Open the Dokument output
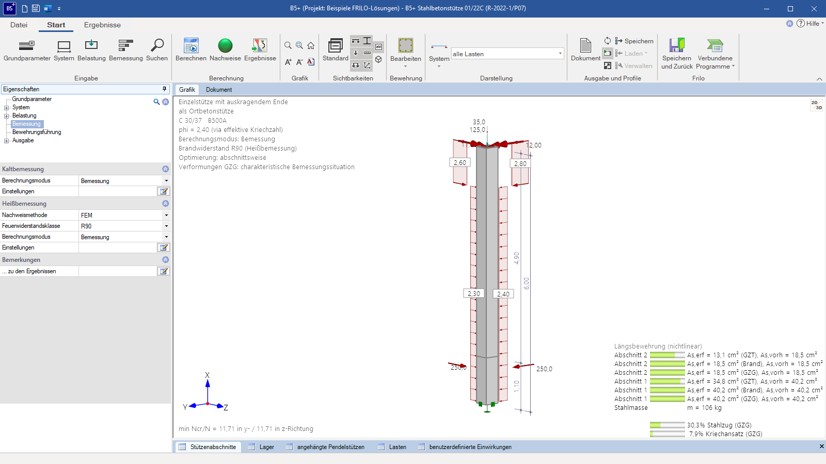 [585, 50]
